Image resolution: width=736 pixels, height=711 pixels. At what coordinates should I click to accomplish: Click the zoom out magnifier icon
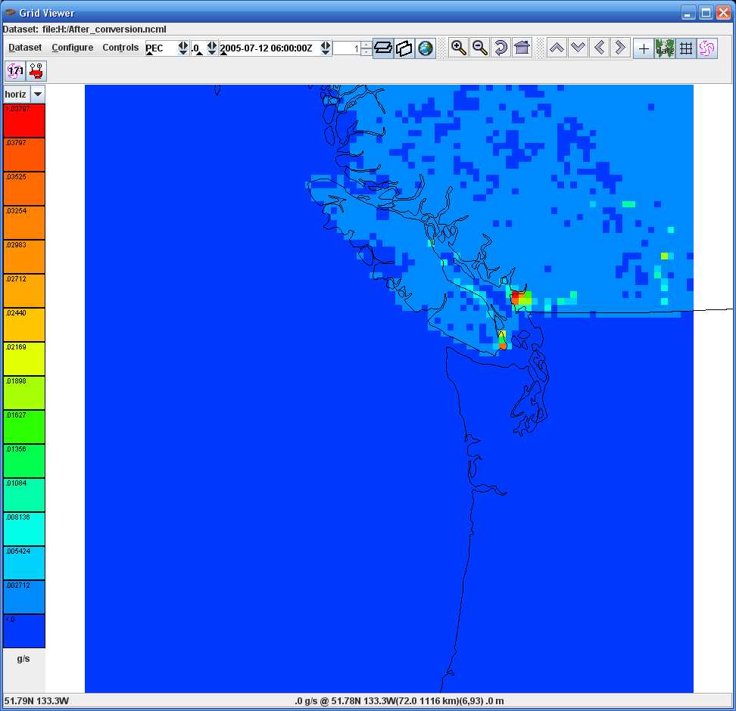479,48
